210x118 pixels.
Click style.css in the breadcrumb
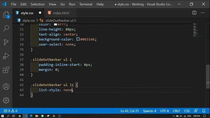click(x=29, y=20)
